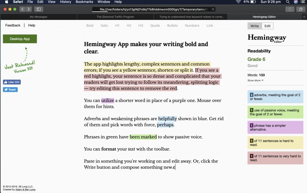Go forward with Safari's forward arrow
This screenshot has width=307, height=193.
pos(29,9)
